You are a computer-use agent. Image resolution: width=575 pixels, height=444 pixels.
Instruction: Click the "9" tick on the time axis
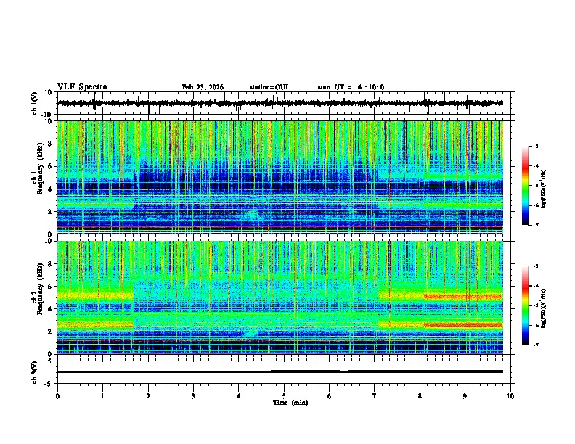click(465, 396)
